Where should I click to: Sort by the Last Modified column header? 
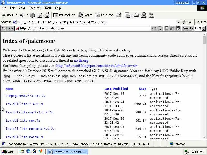[x=116, y=89]
